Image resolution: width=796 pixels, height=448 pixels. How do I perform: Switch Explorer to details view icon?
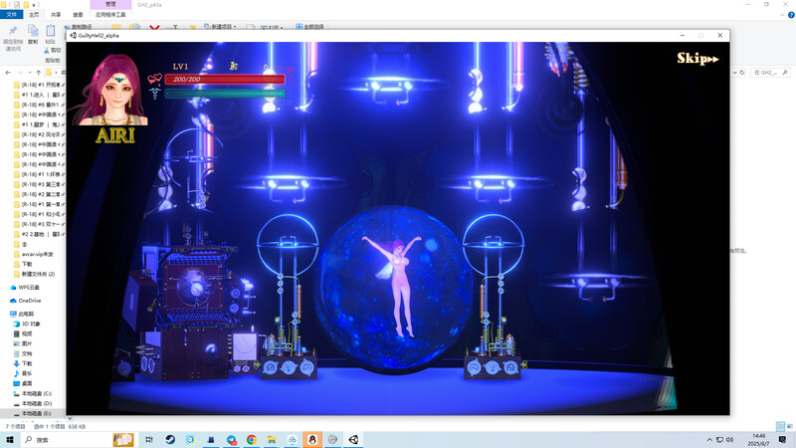(780, 426)
